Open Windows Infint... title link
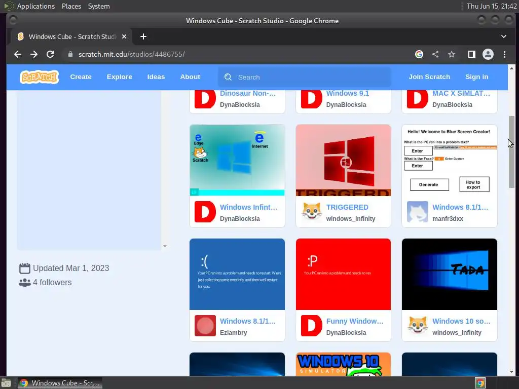This screenshot has height=389, width=519. coord(248,207)
